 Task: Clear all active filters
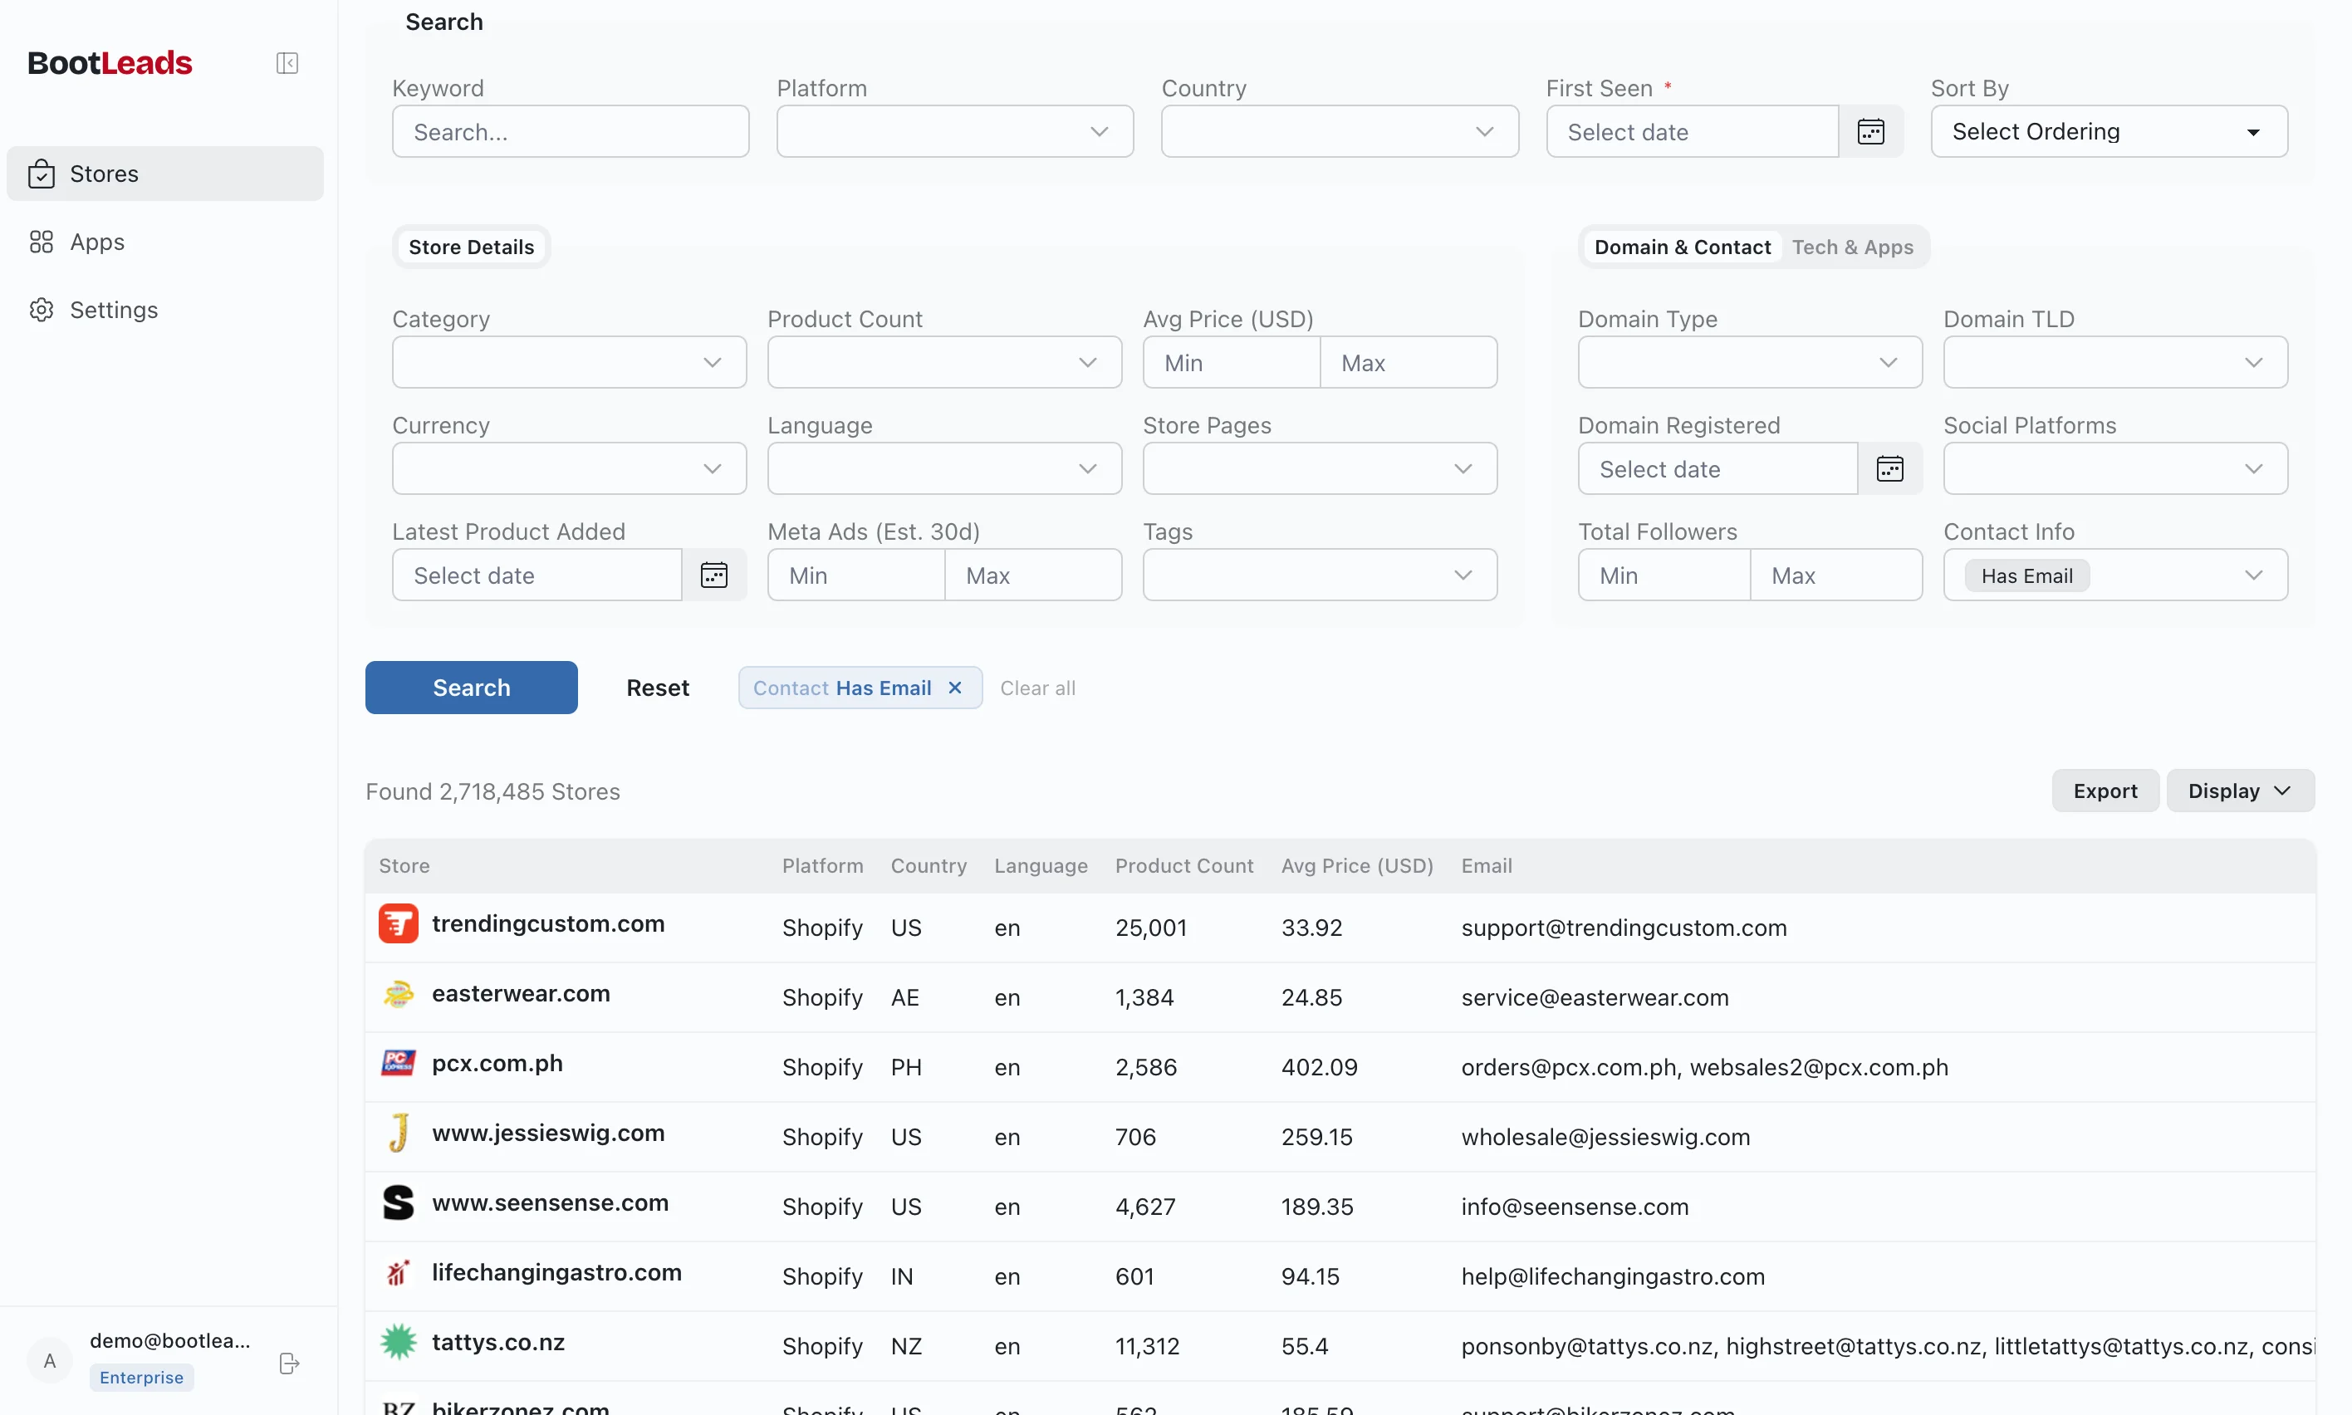click(1038, 687)
